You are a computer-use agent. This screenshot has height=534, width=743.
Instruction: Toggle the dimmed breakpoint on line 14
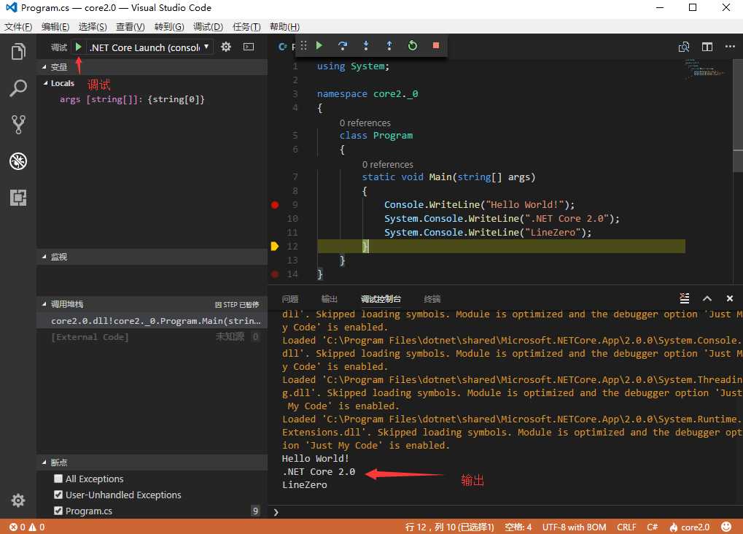pyautogui.click(x=275, y=274)
